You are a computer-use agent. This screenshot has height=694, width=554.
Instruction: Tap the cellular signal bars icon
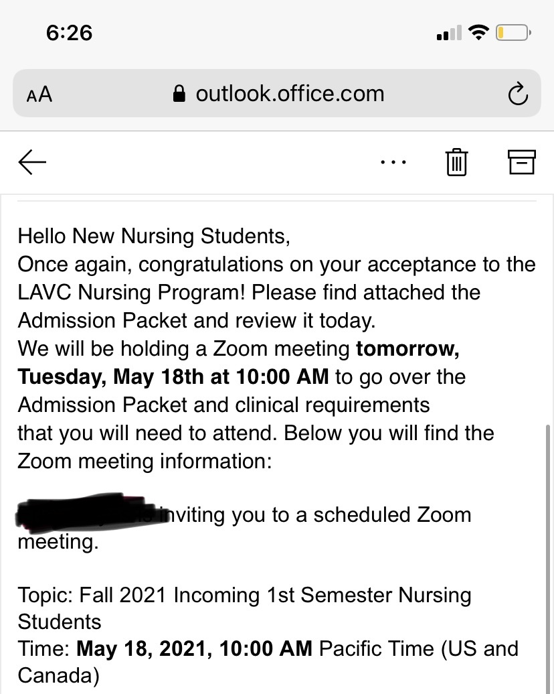(449, 33)
